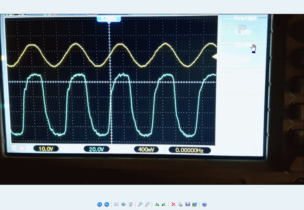Zoom in with the magnifier plus icon
304x210 pixels.
coord(140,204)
